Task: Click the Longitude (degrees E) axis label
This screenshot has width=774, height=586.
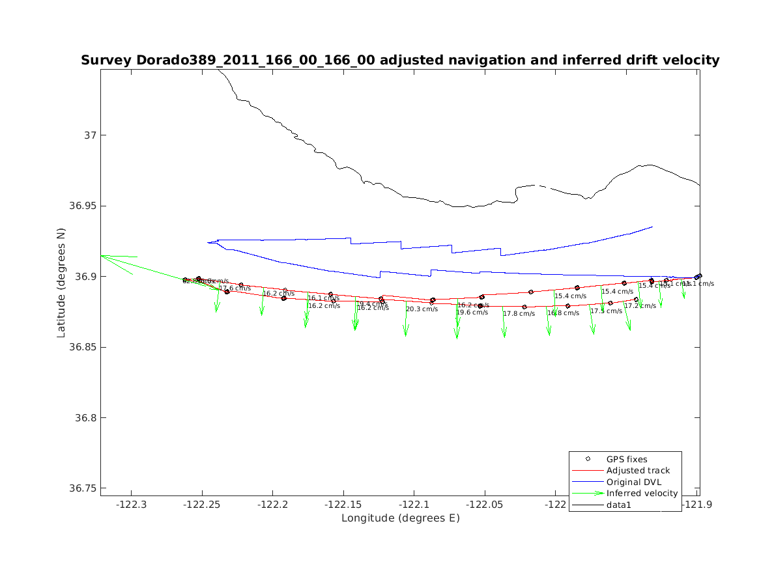Action: coord(400,518)
